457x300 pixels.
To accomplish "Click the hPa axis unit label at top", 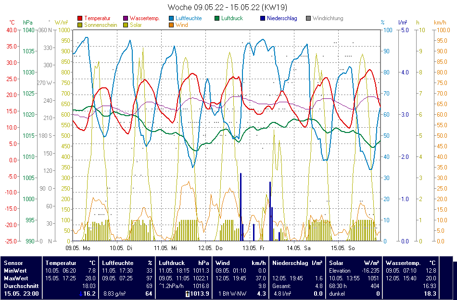I will click(28, 23).
